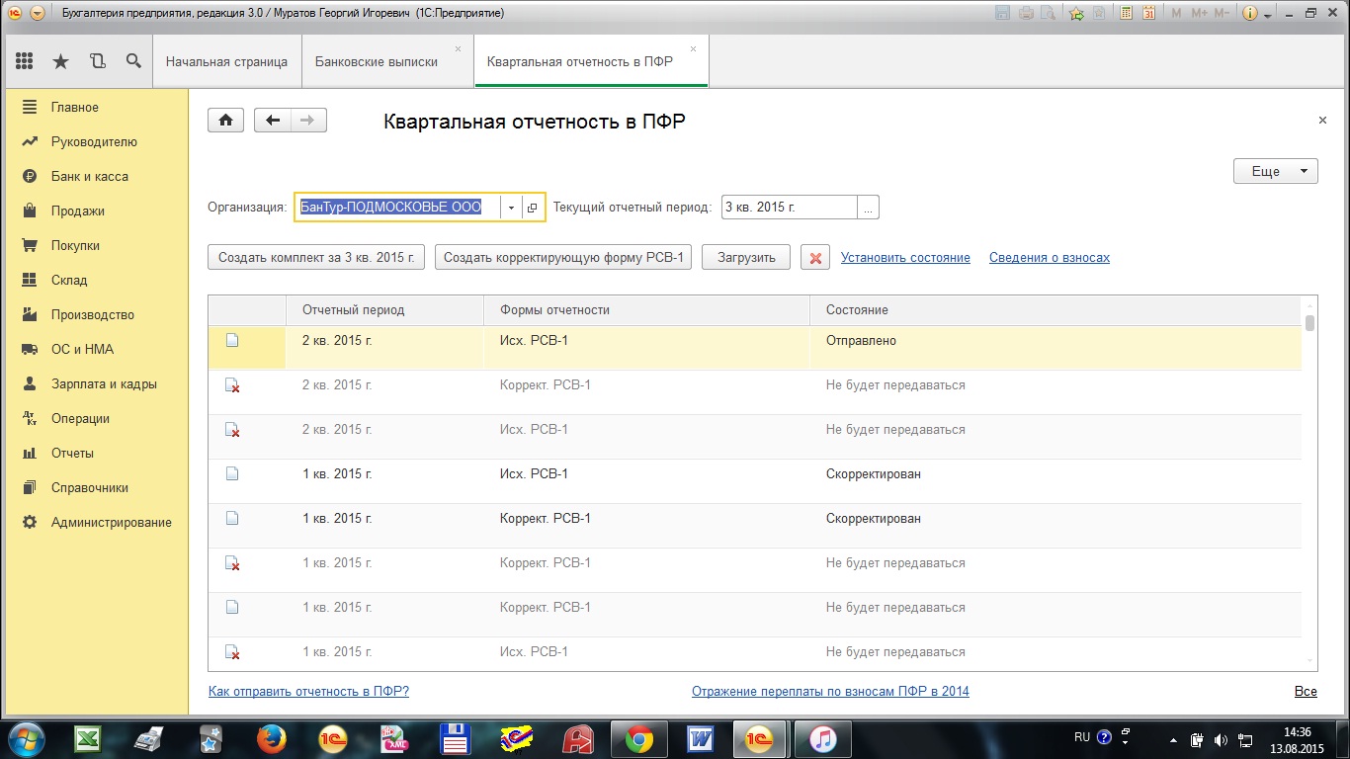Click the home page button
Viewport: 1350px width, 759px height.
click(225, 121)
